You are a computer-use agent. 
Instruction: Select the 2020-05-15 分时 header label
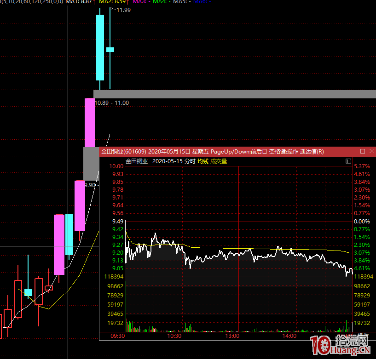coord(174,161)
